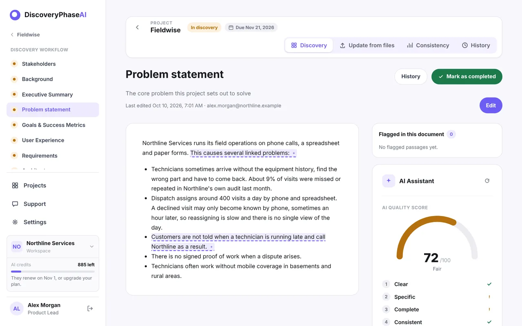Open the Update from files tab
The height and width of the screenshot is (326, 522).
tap(367, 45)
